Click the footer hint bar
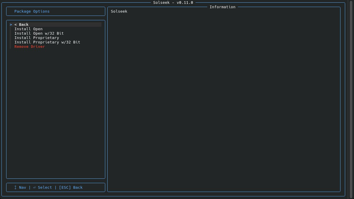This screenshot has height=199, width=354. (56, 187)
